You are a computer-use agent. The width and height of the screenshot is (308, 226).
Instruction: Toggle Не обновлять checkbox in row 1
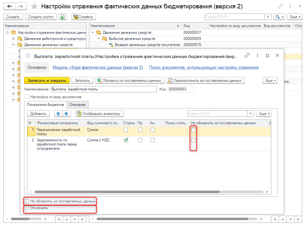click(x=194, y=130)
